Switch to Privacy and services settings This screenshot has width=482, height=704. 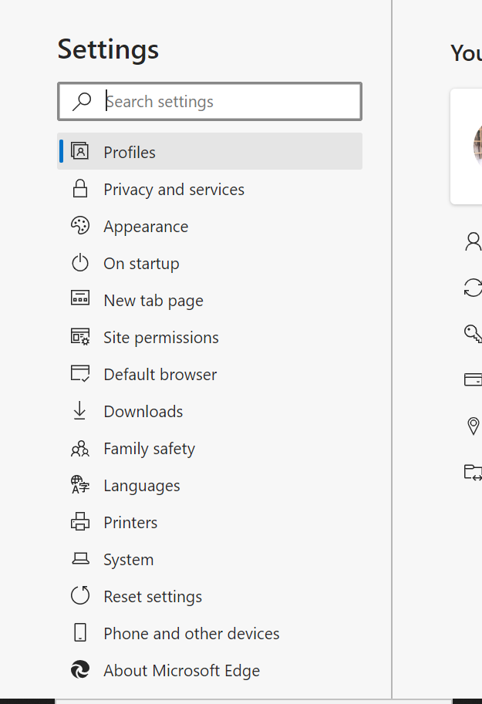[x=173, y=189]
